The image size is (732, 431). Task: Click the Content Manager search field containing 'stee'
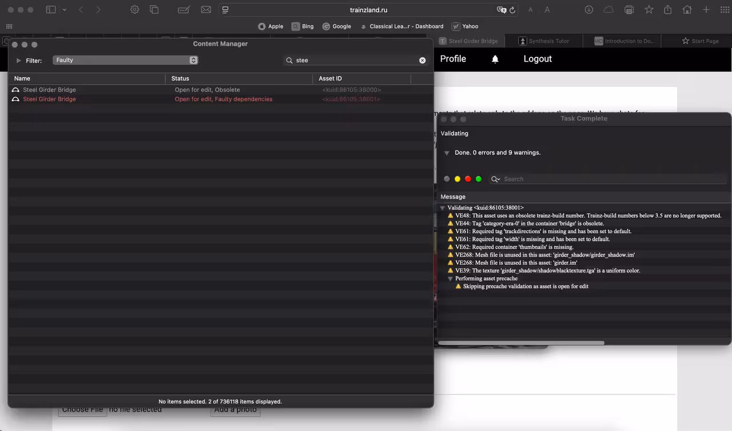[x=355, y=60]
